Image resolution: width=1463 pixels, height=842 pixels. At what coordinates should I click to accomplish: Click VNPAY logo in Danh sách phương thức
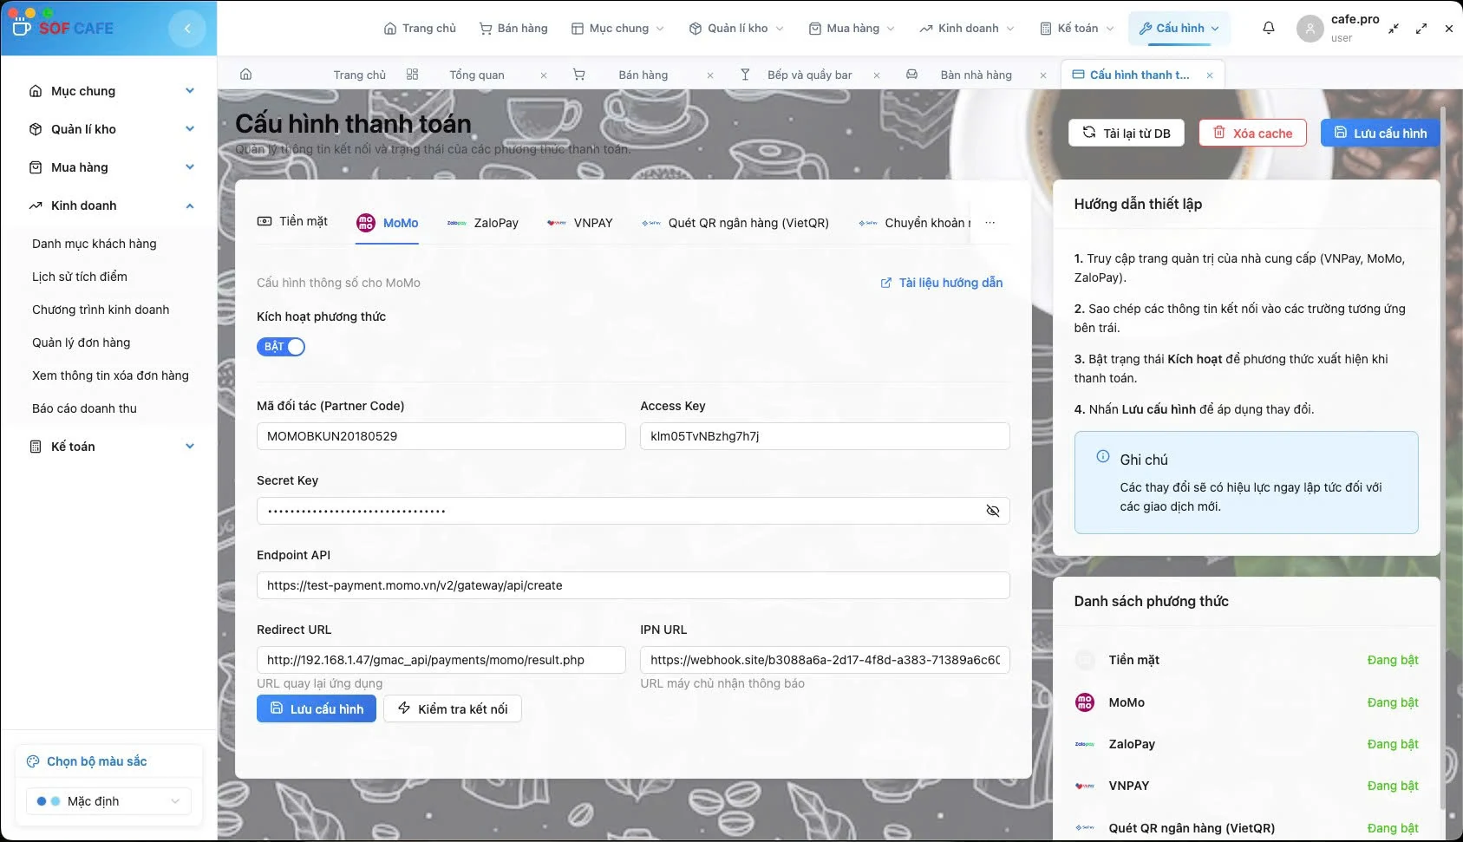pyautogui.click(x=1085, y=786)
